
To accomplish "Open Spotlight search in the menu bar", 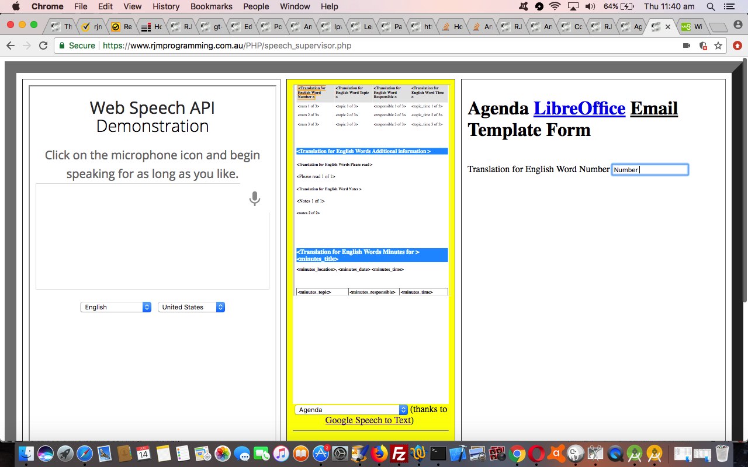I will click(711, 6).
